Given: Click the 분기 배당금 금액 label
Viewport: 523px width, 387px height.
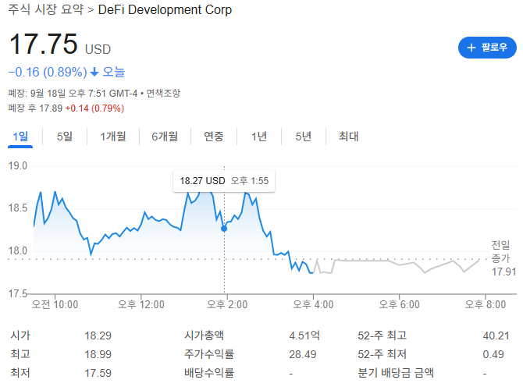Looking at the screenshot, I should pos(396,373).
